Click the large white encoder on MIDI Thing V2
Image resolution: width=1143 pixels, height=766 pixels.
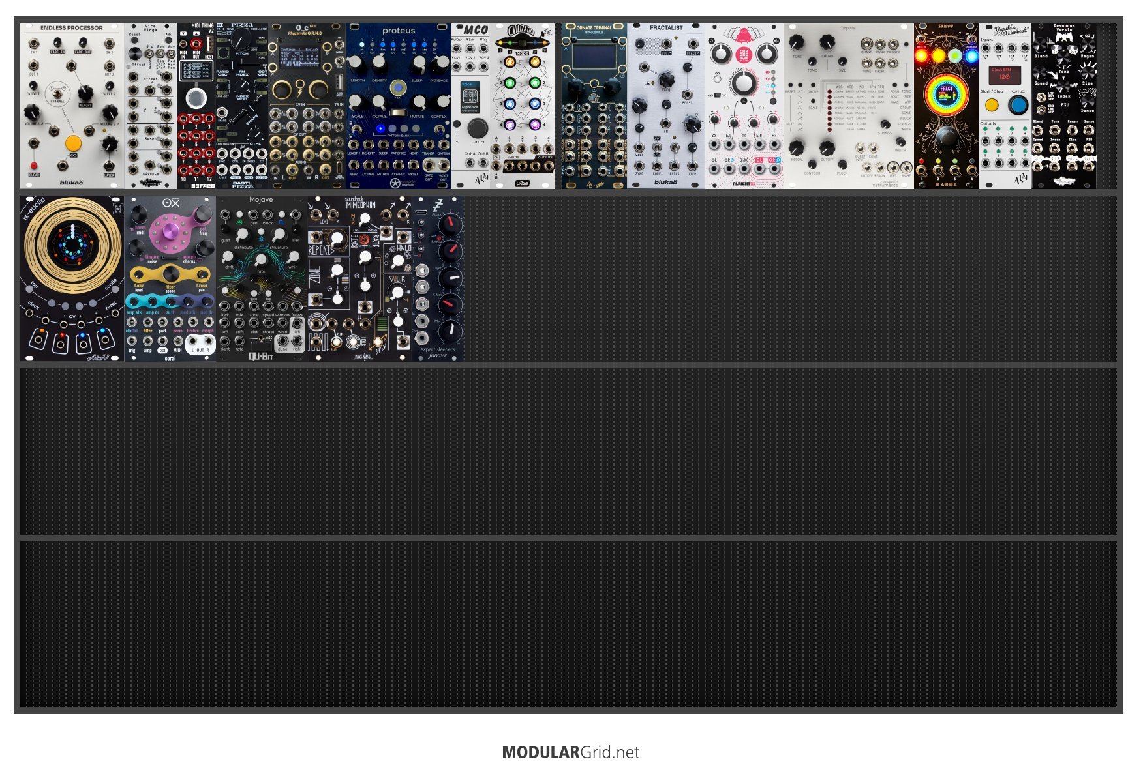[196, 98]
